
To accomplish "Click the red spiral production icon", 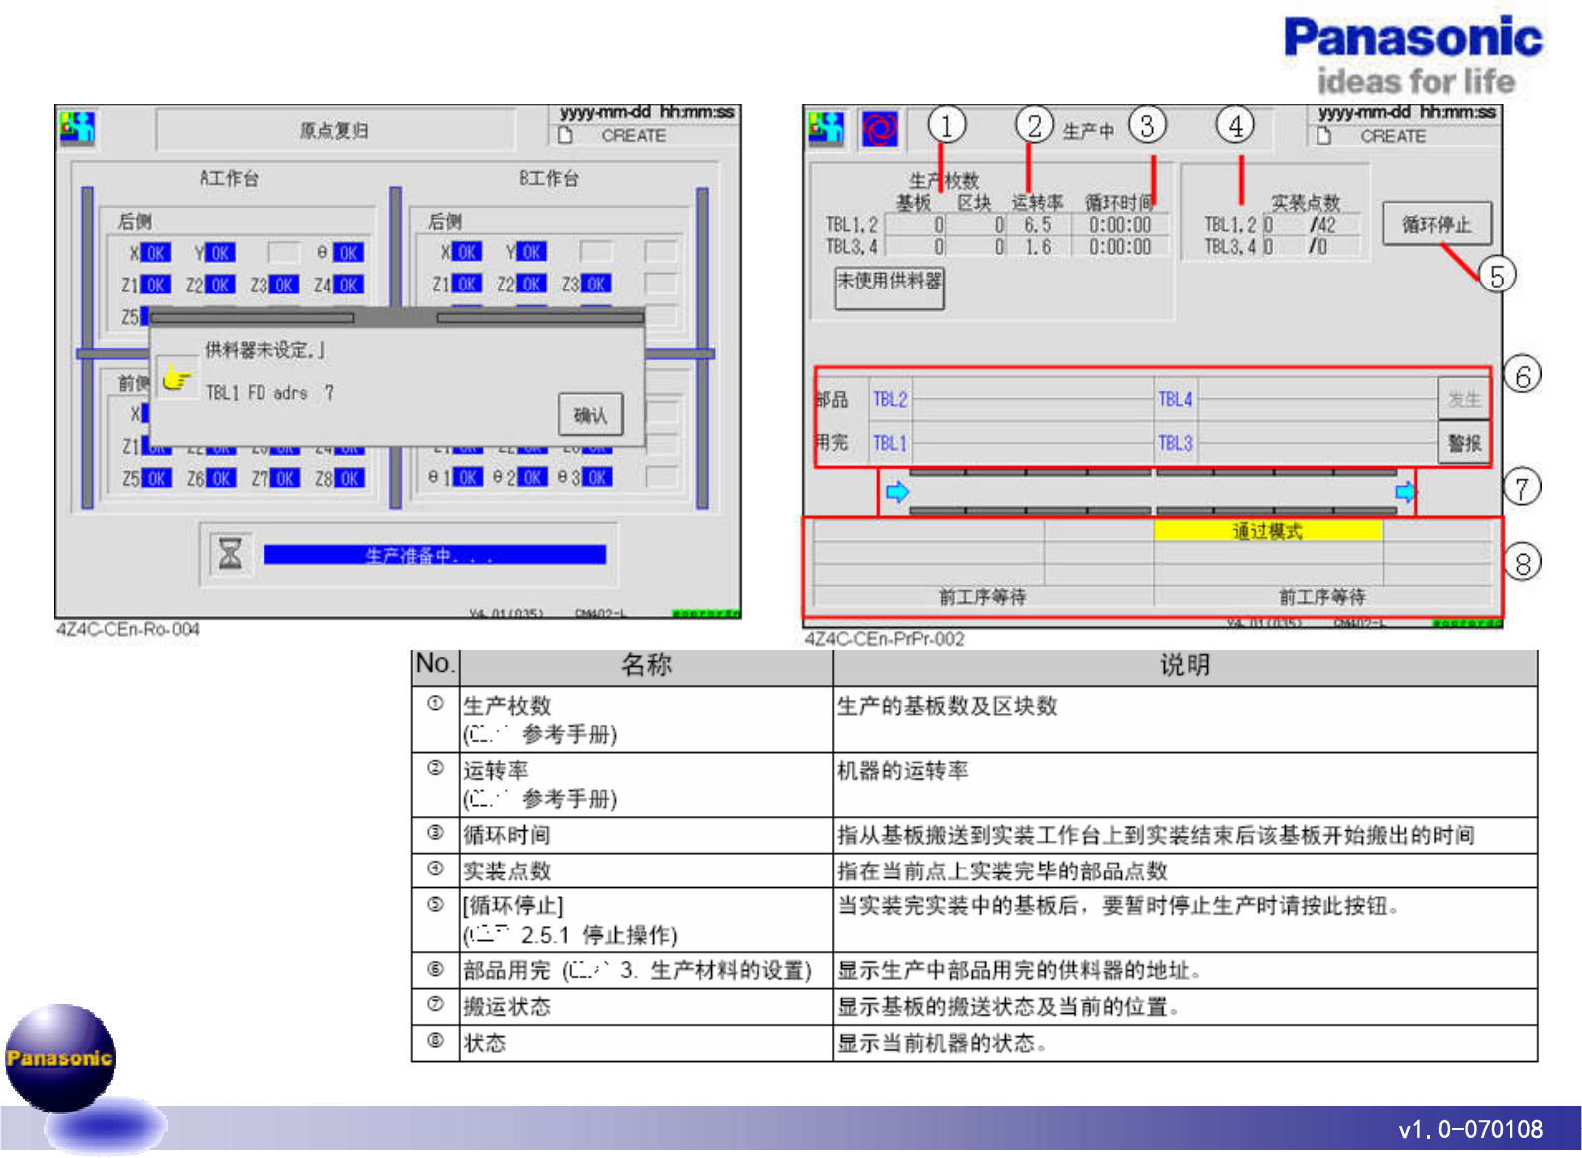I will pos(879,129).
